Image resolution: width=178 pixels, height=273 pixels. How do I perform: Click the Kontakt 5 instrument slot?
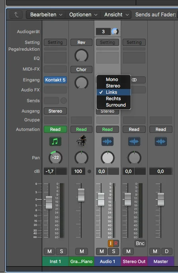[x=55, y=80]
